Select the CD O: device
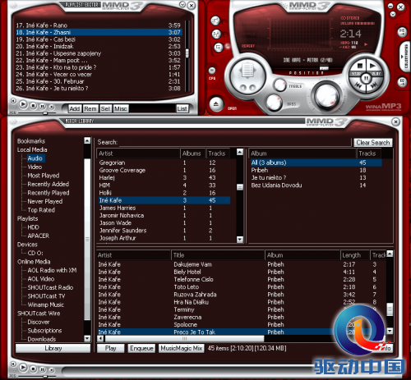411x380 pixels. pyautogui.click(x=35, y=253)
